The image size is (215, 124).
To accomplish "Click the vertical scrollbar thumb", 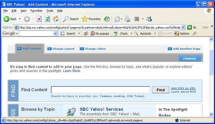I will coord(211,62).
